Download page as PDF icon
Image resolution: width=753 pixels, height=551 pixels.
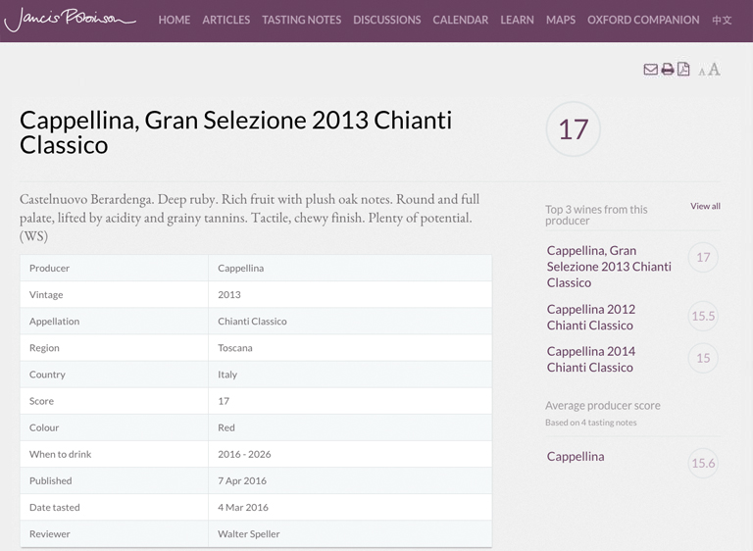[x=683, y=70]
